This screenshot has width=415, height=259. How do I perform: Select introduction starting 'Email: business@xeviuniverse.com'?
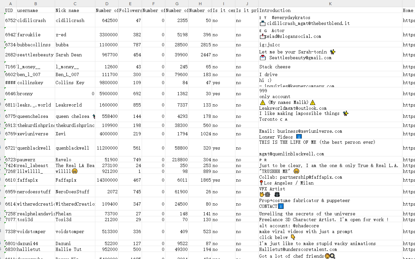coord(330,134)
